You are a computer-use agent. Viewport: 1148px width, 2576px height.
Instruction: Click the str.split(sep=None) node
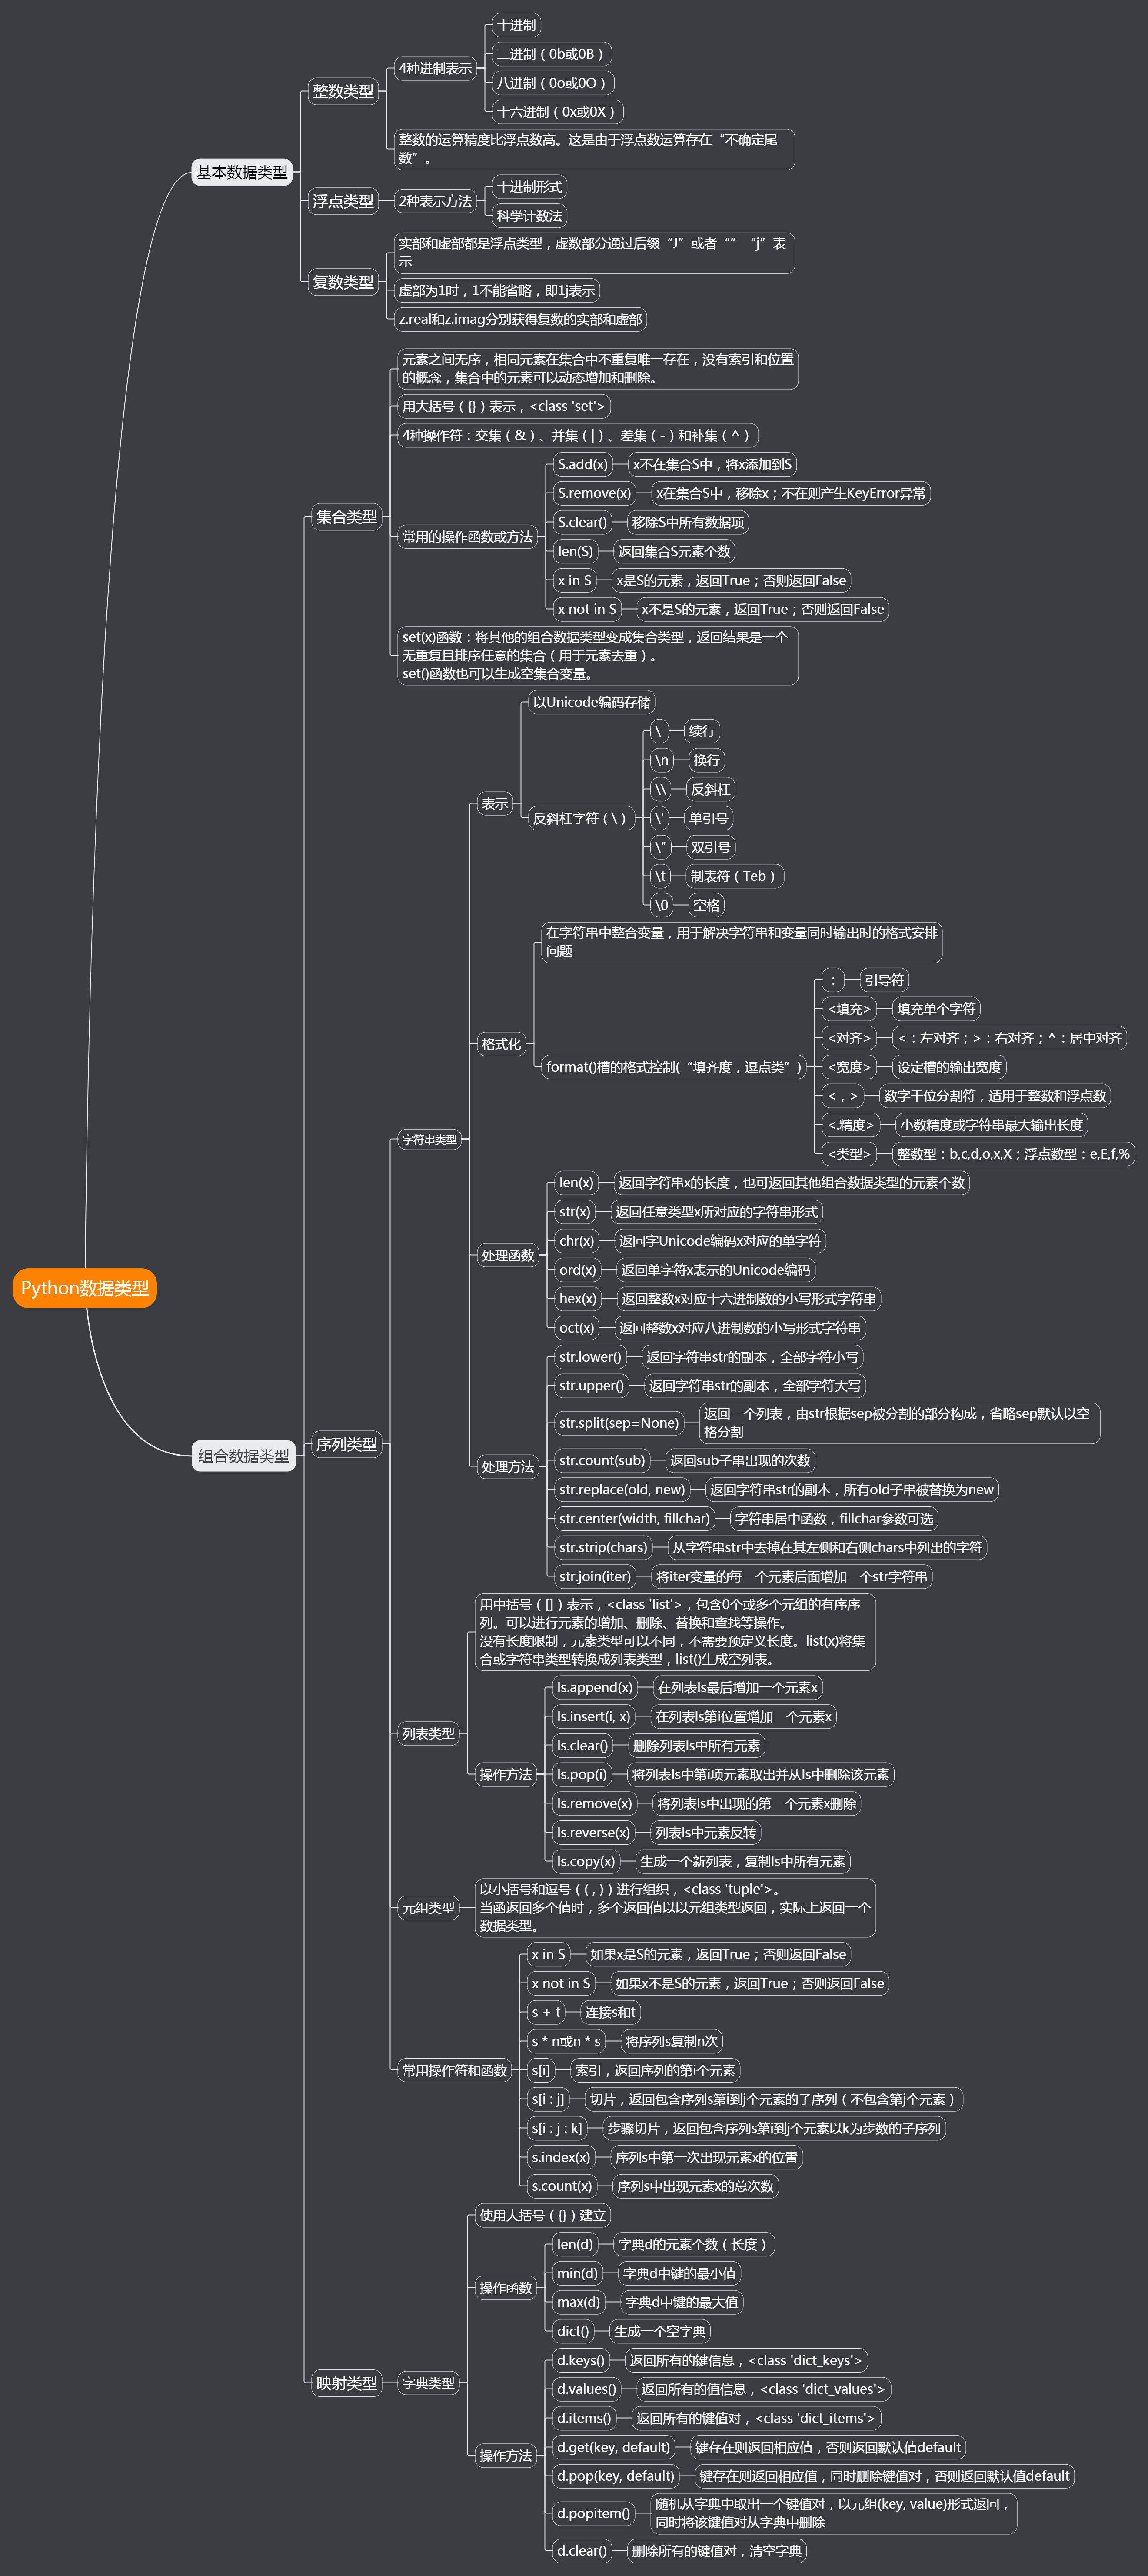point(620,1423)
